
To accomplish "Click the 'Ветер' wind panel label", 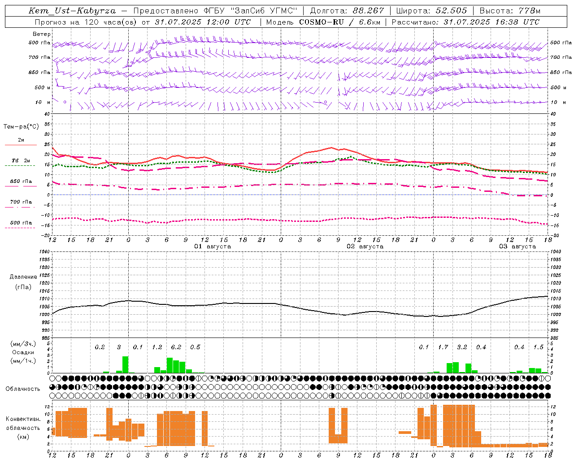I will point(42,34).
